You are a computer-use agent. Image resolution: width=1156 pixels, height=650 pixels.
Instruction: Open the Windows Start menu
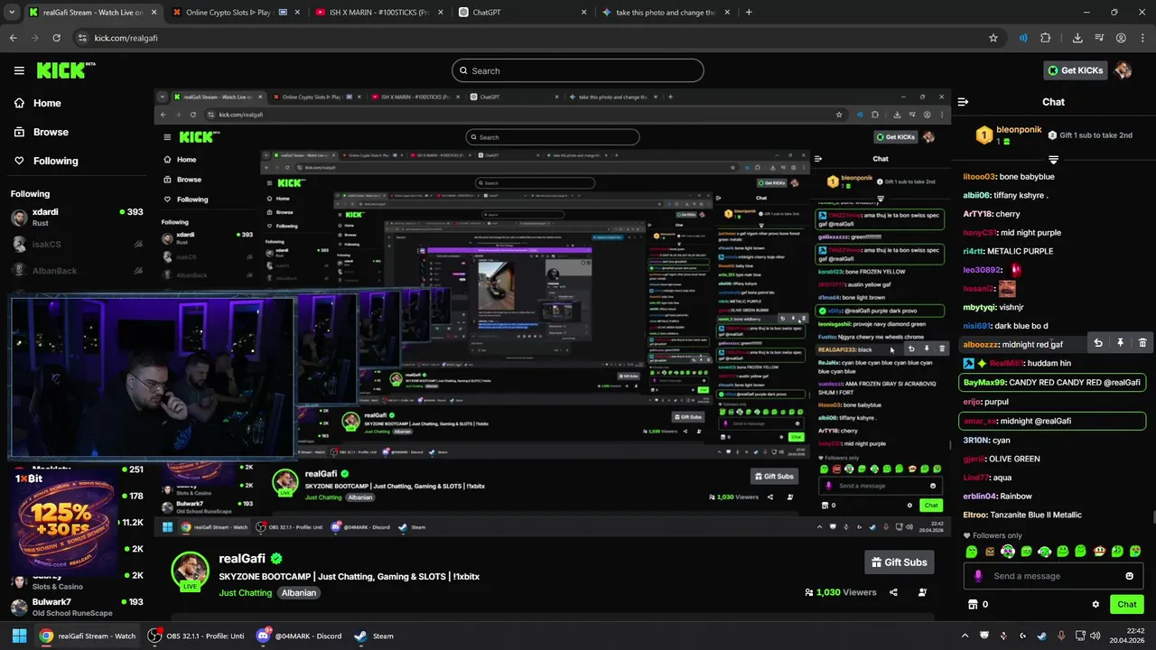pyautogui.click(x=19, y=636)
